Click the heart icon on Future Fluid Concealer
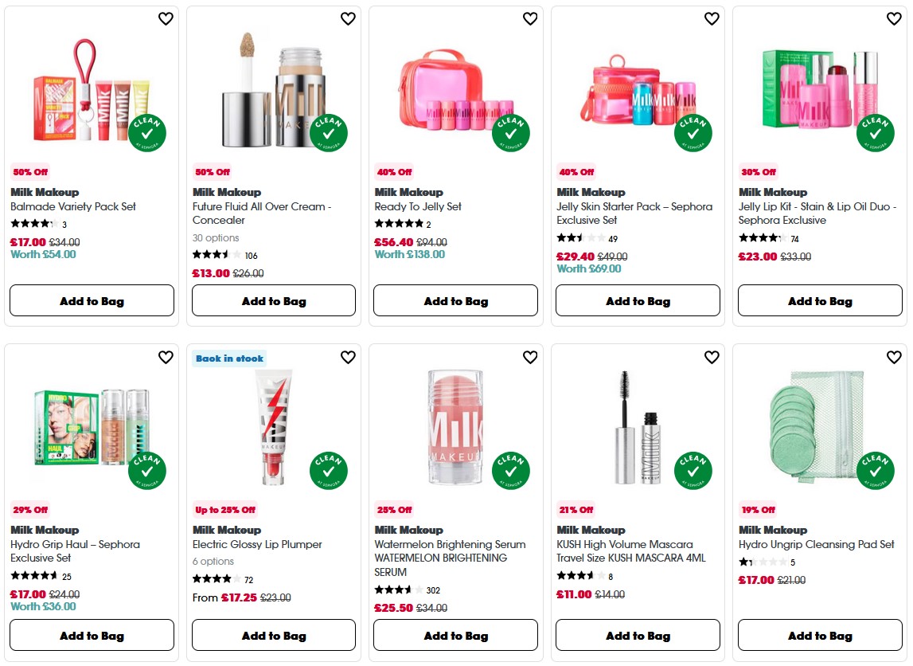Image resolution: width=913 pixels, height=666 pixels. click(348, 18)
